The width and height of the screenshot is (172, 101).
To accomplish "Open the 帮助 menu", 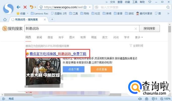I will click(x=142, y=2).
